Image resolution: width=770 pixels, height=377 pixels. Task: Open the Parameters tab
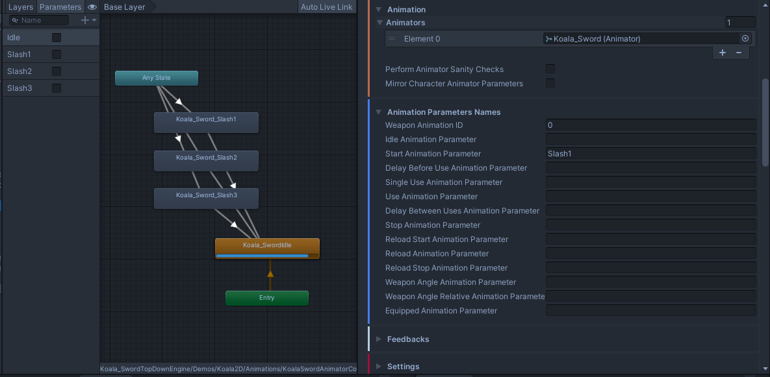(x=60, y=7)
